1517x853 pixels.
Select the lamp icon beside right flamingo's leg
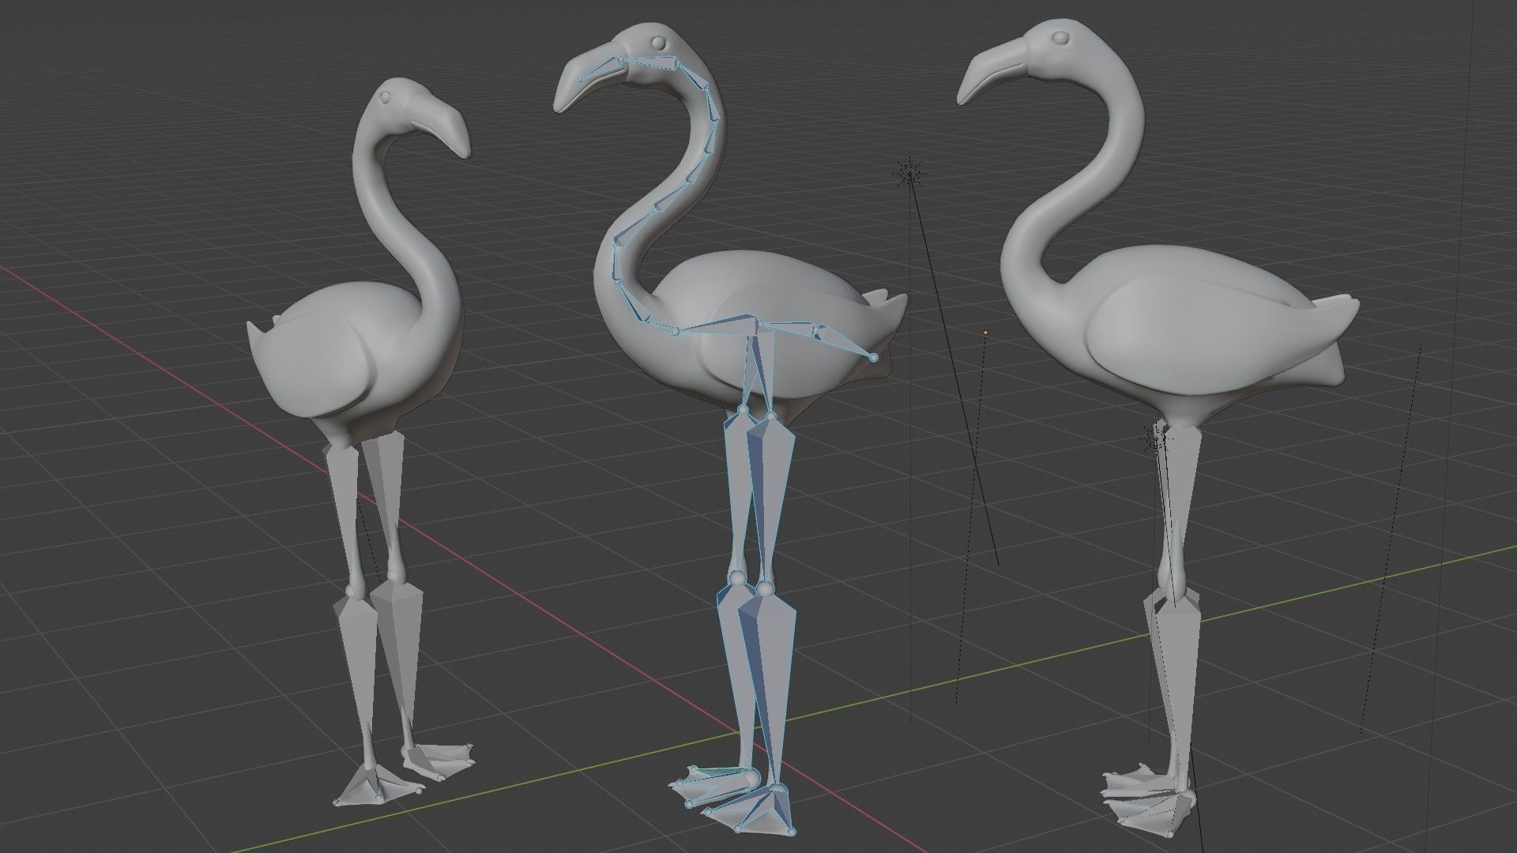1156,438
